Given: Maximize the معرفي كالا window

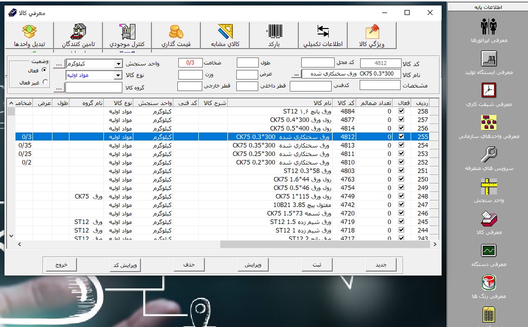Looking at the screenshot, I should coord(407,12).
